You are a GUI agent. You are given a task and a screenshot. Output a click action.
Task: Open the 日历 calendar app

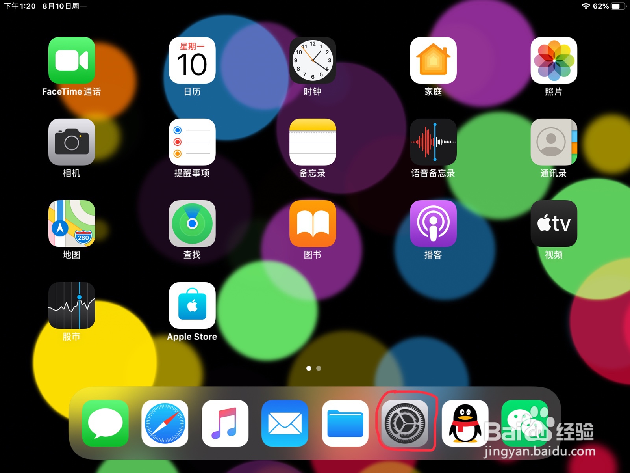[192, 60]
